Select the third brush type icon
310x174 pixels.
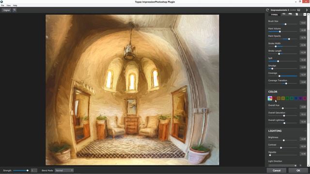(290, 14)
